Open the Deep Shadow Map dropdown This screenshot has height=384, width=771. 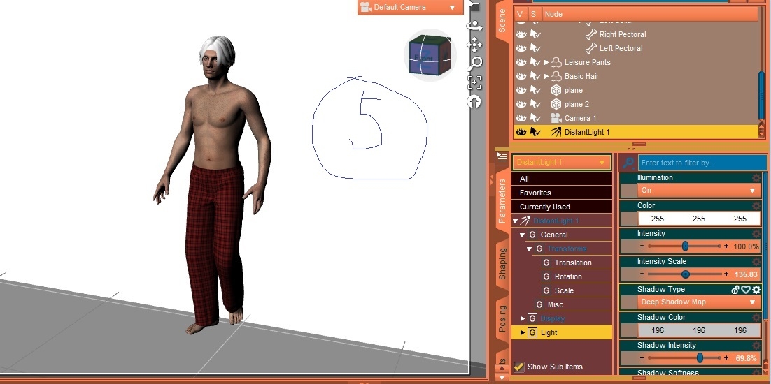(699, 302)
